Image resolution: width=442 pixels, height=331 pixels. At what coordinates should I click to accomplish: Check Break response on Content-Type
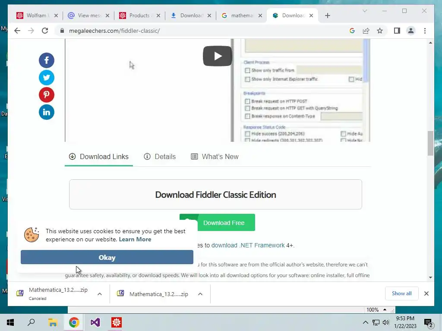tap(247, 116)
